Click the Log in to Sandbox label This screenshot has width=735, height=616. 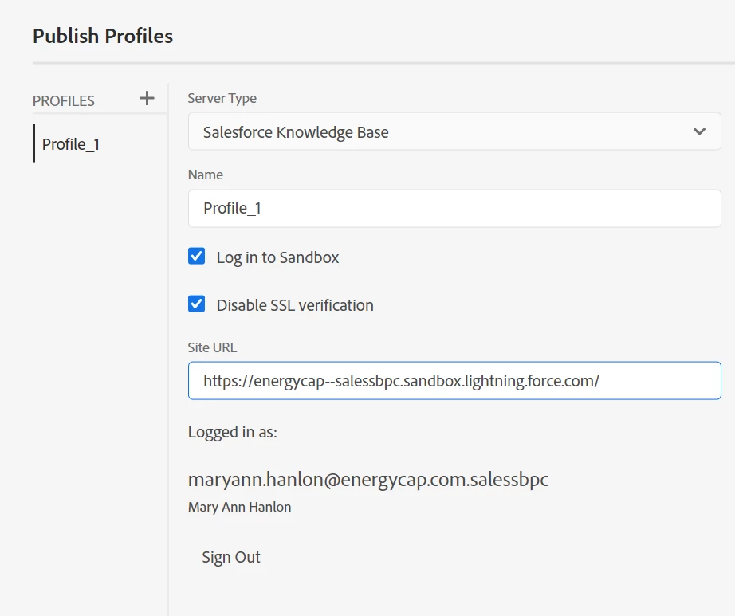pyautogui.click(x=277, y=257)
